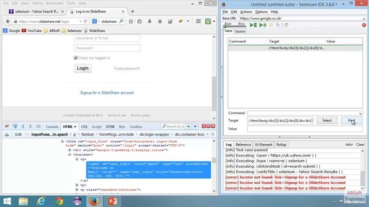Open the UI-Element tab
This screenshot has width=369, height=207.
[x=263, y=144]
